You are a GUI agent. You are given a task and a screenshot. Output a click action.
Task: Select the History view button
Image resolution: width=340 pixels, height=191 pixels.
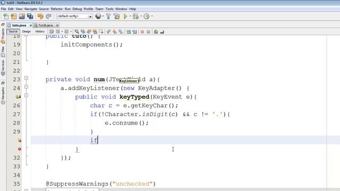point(40,32)
